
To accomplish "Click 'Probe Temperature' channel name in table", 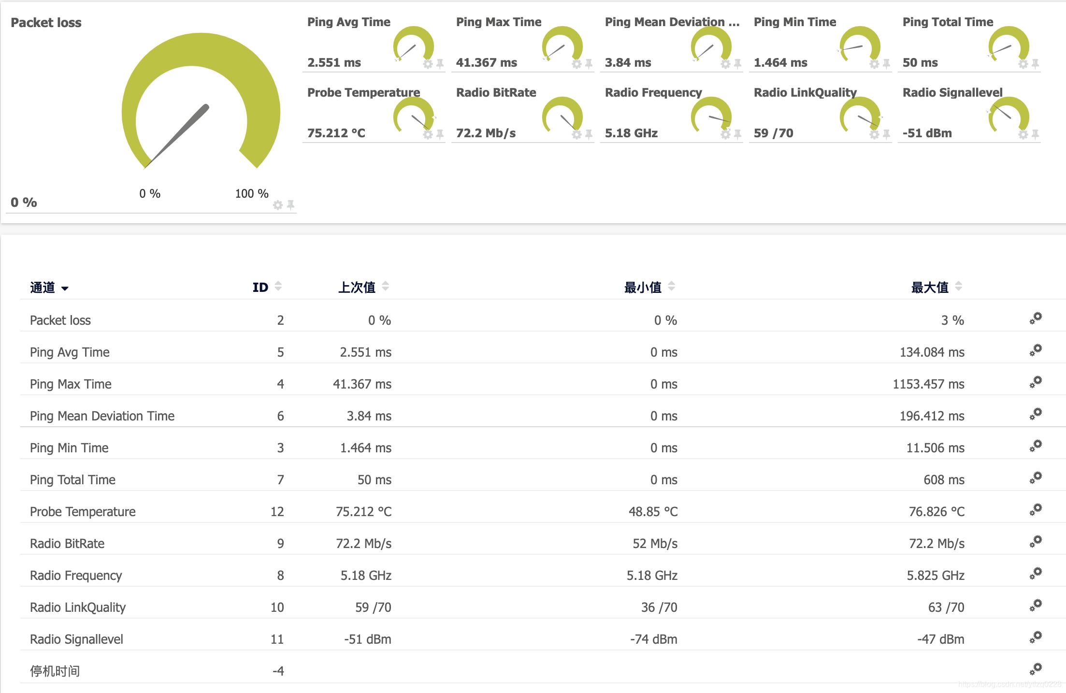I will pyautogui.click(x=83, y=512).
